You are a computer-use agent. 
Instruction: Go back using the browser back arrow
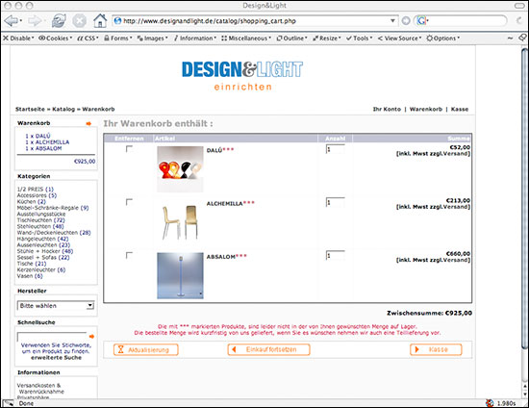(12, 21)
